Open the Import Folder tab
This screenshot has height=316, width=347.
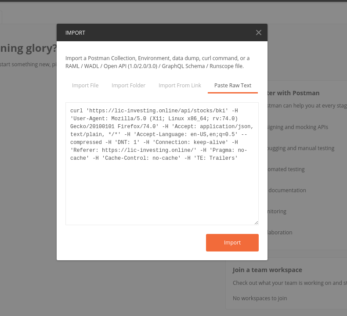click(x=128, y=86)
